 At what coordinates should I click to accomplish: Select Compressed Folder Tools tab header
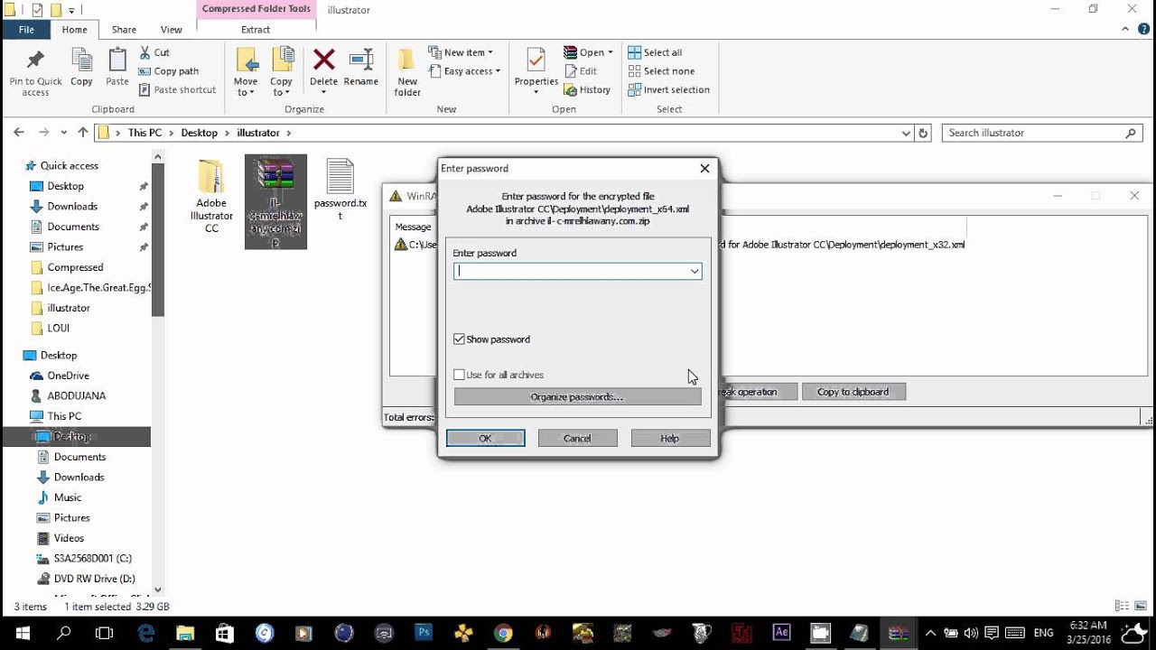point(256,9)
